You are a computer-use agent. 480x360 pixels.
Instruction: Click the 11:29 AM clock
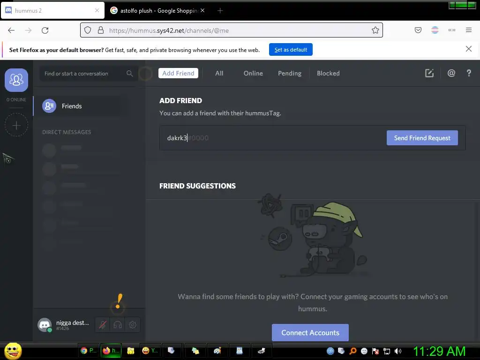click(439, 351)
